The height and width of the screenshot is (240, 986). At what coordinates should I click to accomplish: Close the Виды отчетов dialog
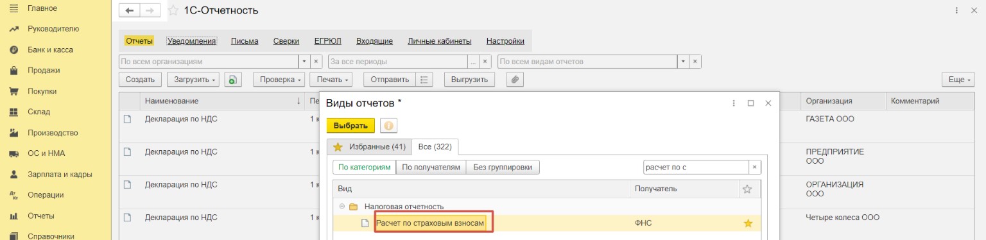point(768,103)
